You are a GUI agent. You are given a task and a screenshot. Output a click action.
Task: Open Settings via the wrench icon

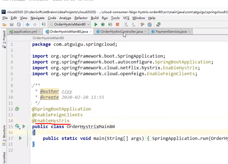tap(142, 25)
